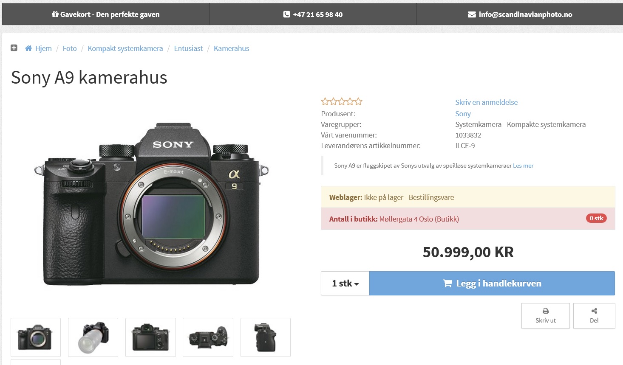Screen dimensions: 623x365
Task: Click Skriv en anmeldelse link
Action: coord(486,102)
